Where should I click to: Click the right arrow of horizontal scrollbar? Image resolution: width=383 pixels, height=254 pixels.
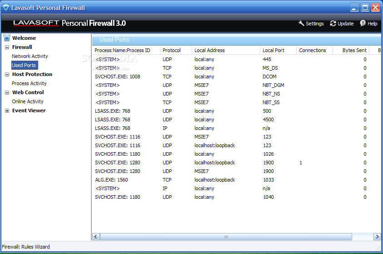tap(377, 236)
